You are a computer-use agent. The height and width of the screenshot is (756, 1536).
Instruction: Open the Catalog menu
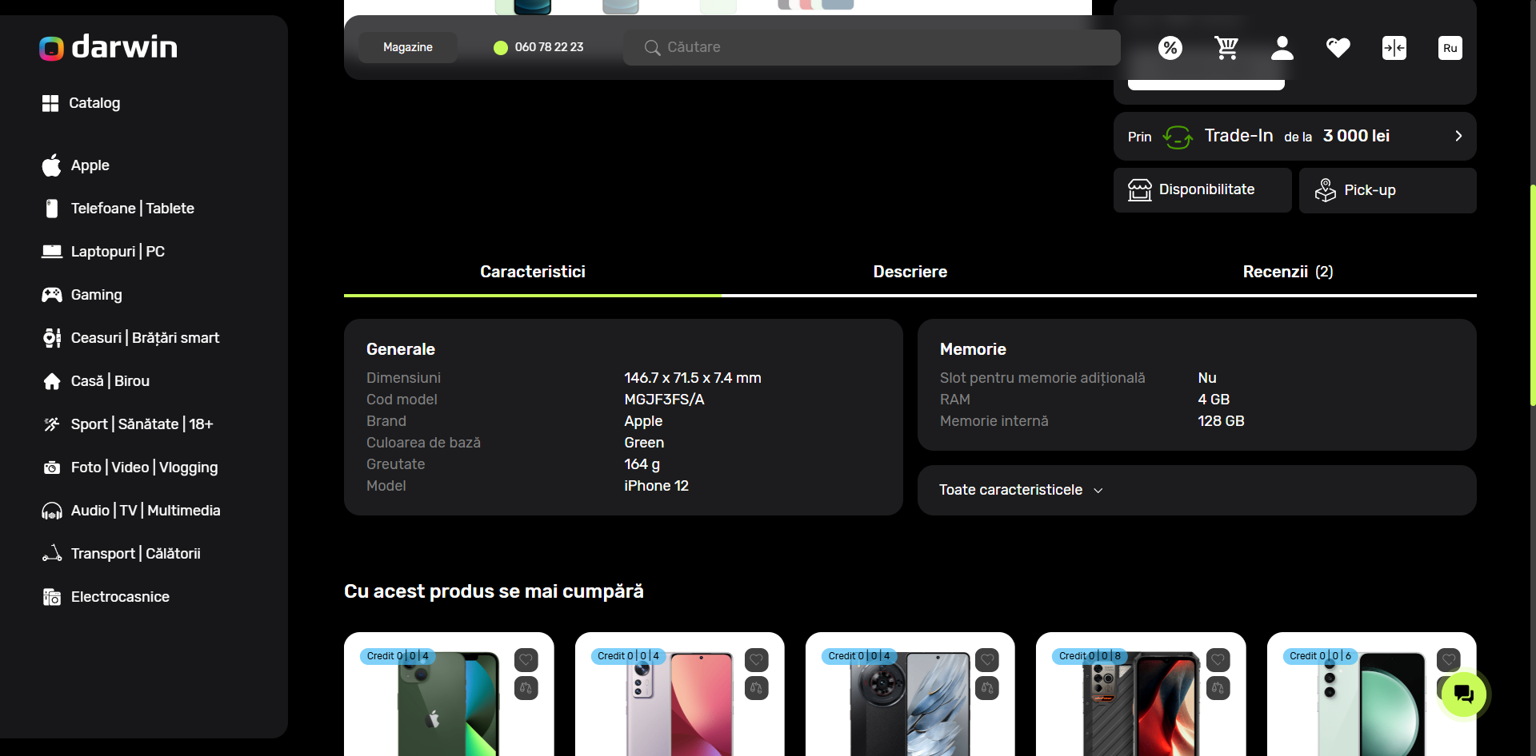[81, 103]
